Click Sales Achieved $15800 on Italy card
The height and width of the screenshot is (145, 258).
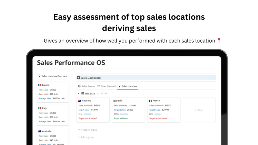[125, 105]
